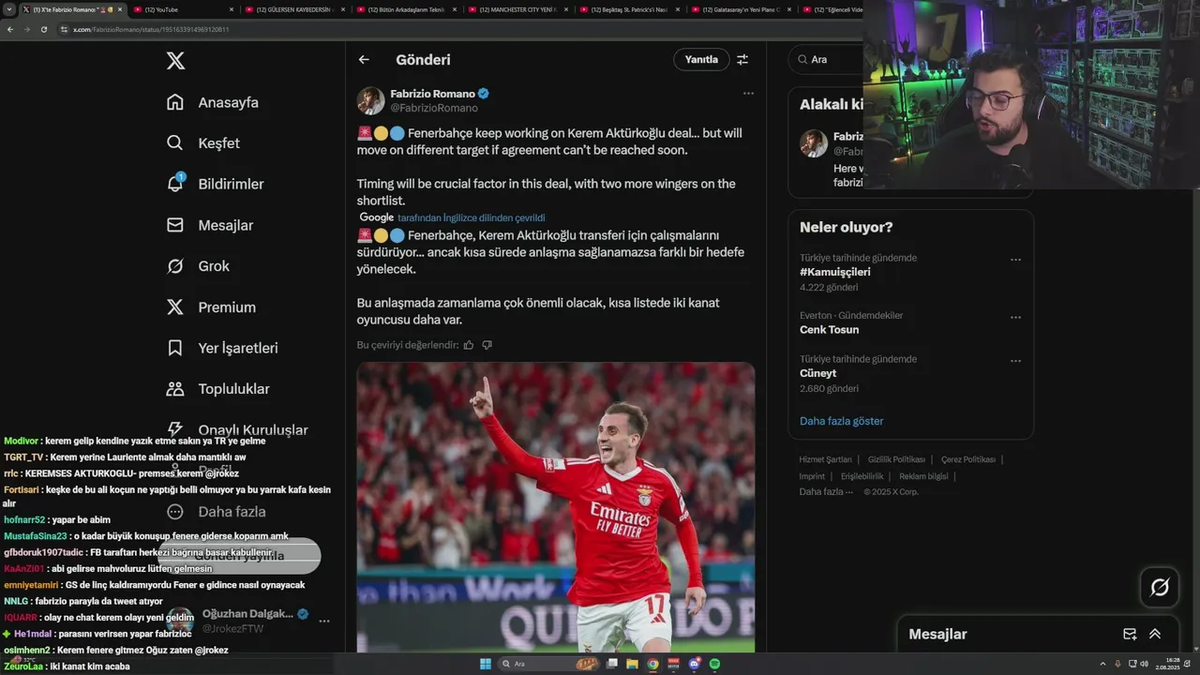Expand the Mesajlar drawer
The width and height of the screenshot is (1200, 675).
(1155, 635)
